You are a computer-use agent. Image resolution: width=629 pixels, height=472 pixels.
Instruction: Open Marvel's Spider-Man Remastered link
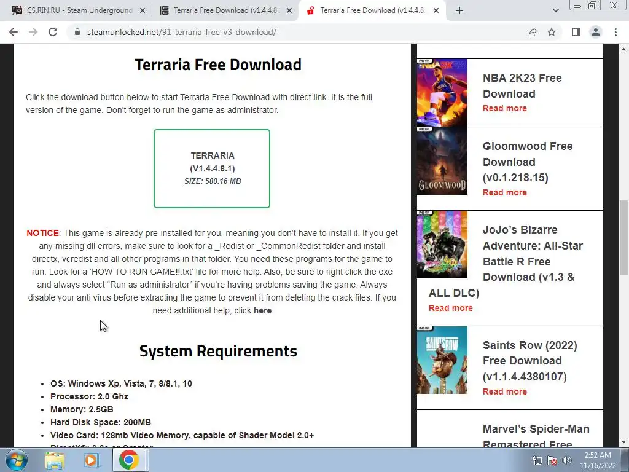536,436
